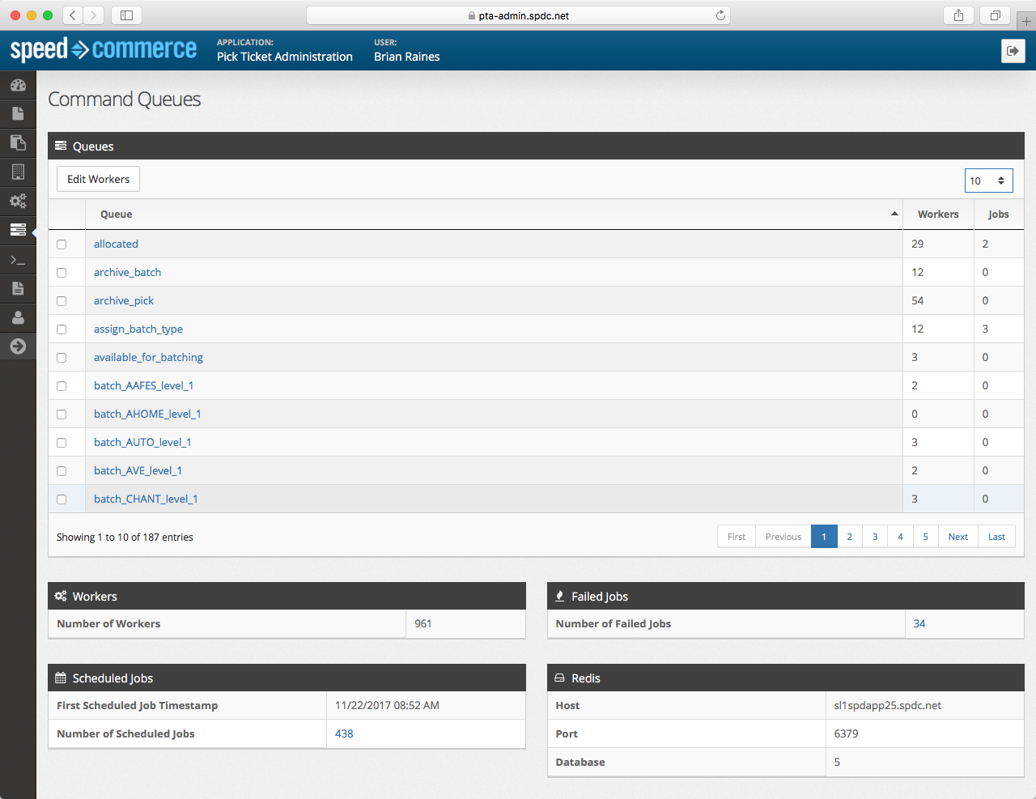The height and width of the screenshot is (799, 1036).
Task: Click the Workers panel gears icon
Action: pyautogui.click(x=61, y=596)
